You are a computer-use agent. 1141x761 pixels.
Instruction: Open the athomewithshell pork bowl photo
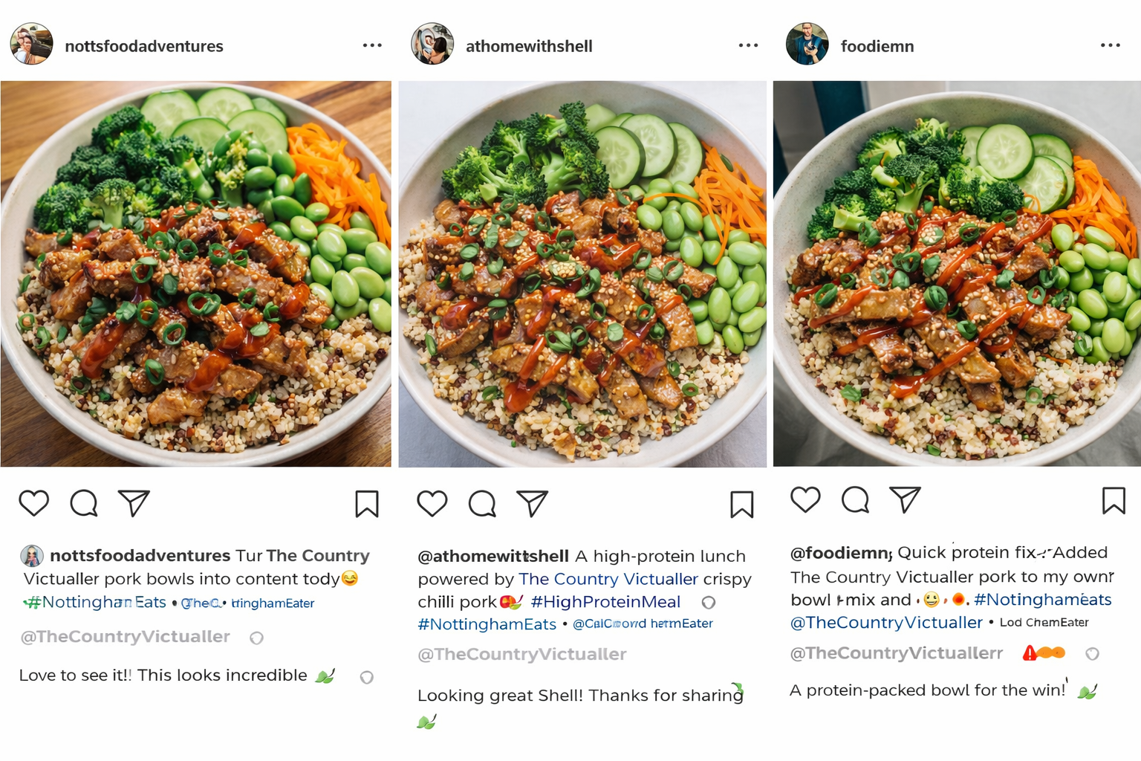(582, 273)
